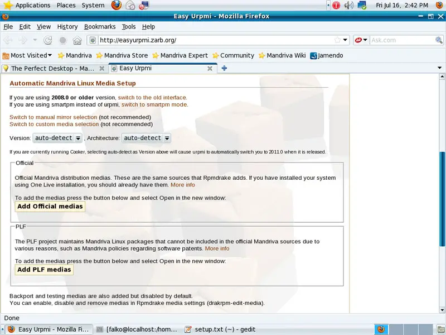Screen dimensions: 446x335
Task: Click the site identity icon in the address bar
Action: (x=93, y=40)
